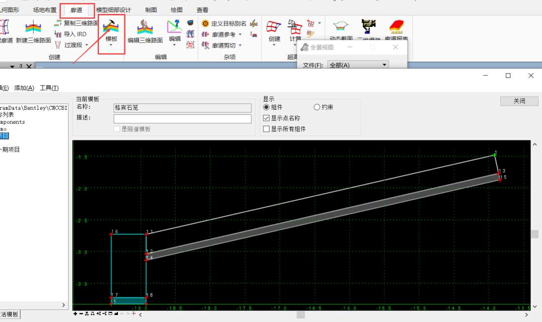Select the 导入 IRD tool
Screen dimensions: 542x322
74,34
